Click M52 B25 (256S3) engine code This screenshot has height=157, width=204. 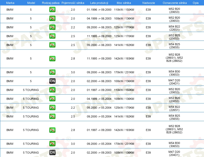174,37
